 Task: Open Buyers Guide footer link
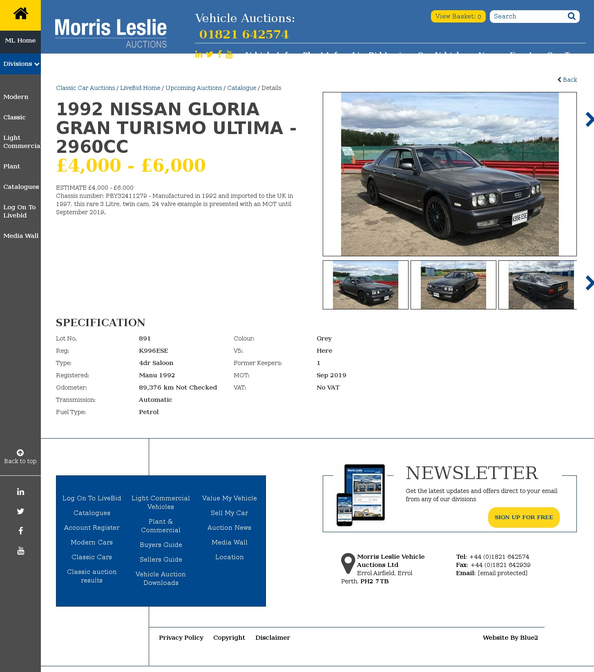tap(161, 545)
